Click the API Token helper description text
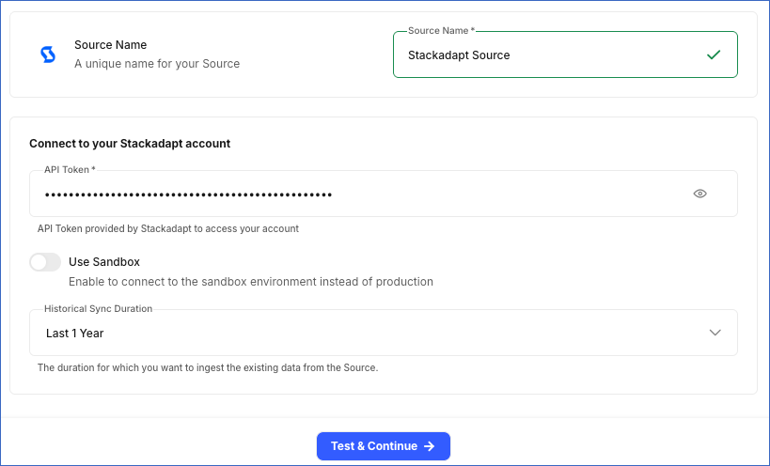Viewport: 770px width, 466px height. 168,228
